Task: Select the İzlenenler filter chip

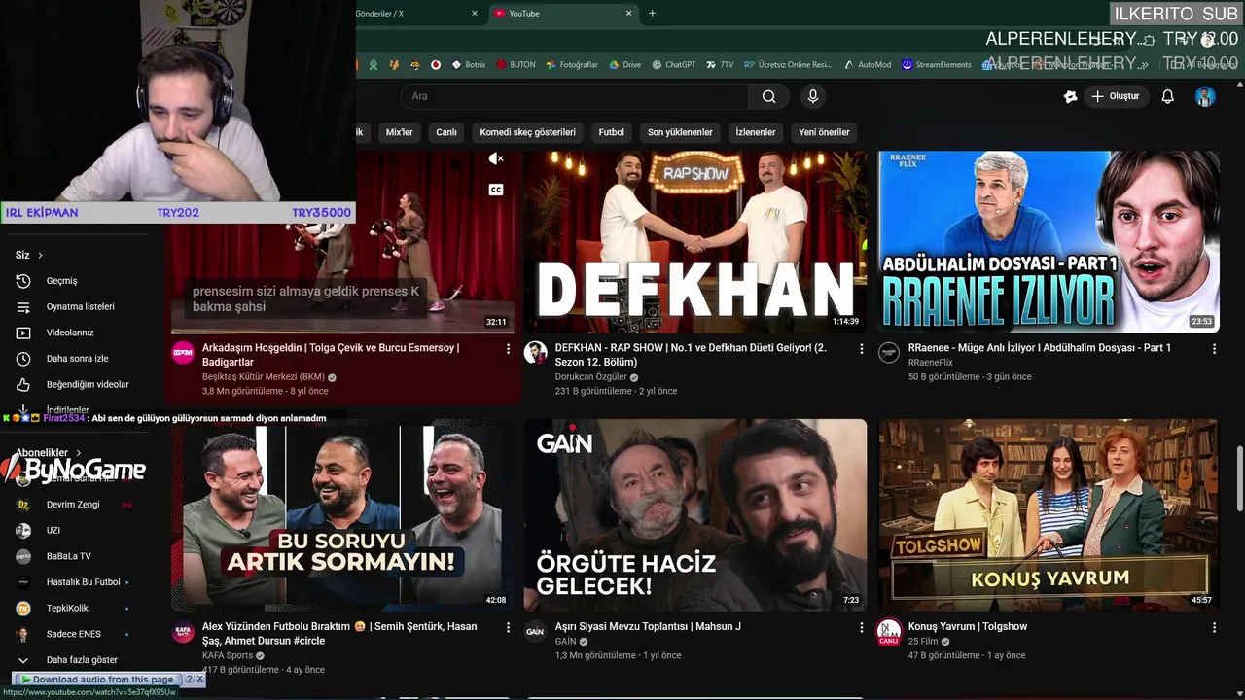Action: pyautogui.click(x=756, y=132)
